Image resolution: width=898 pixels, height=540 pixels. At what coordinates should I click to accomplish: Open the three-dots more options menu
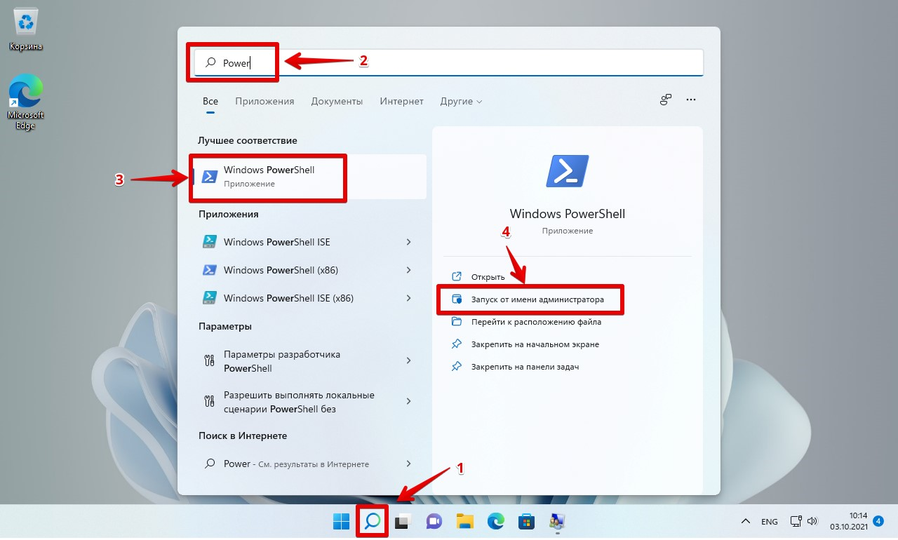[x=691, y=100]
